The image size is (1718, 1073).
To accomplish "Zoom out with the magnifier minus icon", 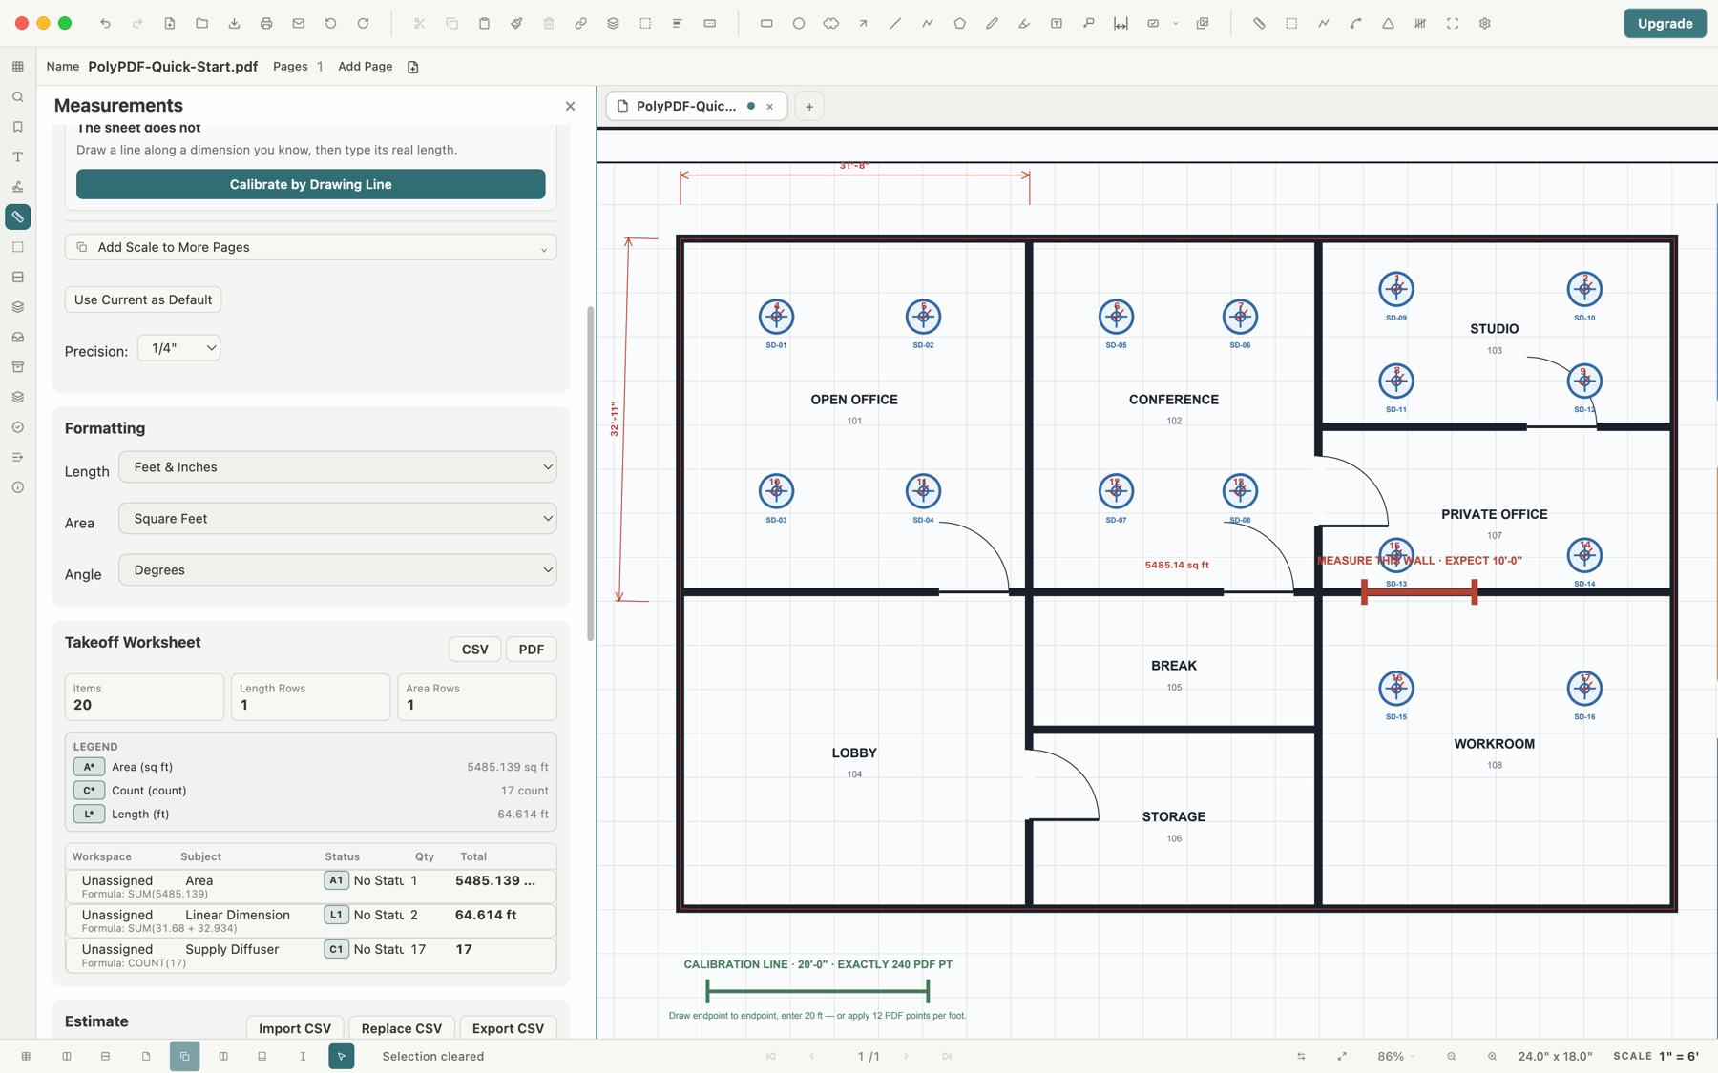I will (1452, 1056).
